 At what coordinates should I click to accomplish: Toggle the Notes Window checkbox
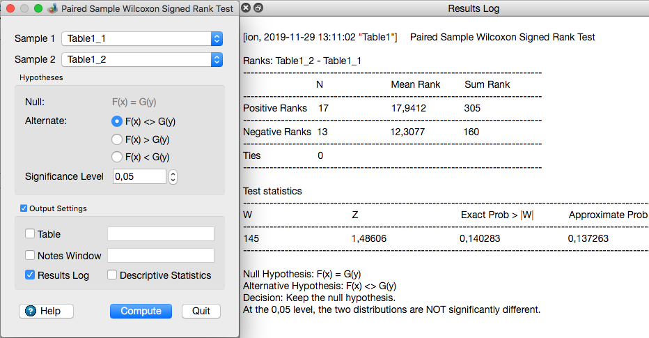point(30,256)
